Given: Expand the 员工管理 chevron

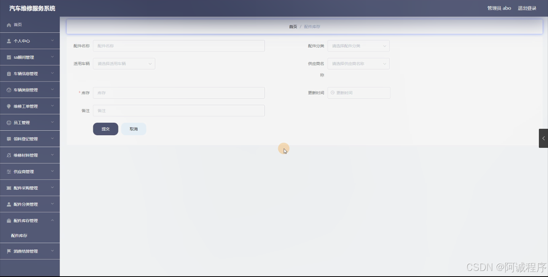Looking at the screenshot, I should tap(53, 122).
